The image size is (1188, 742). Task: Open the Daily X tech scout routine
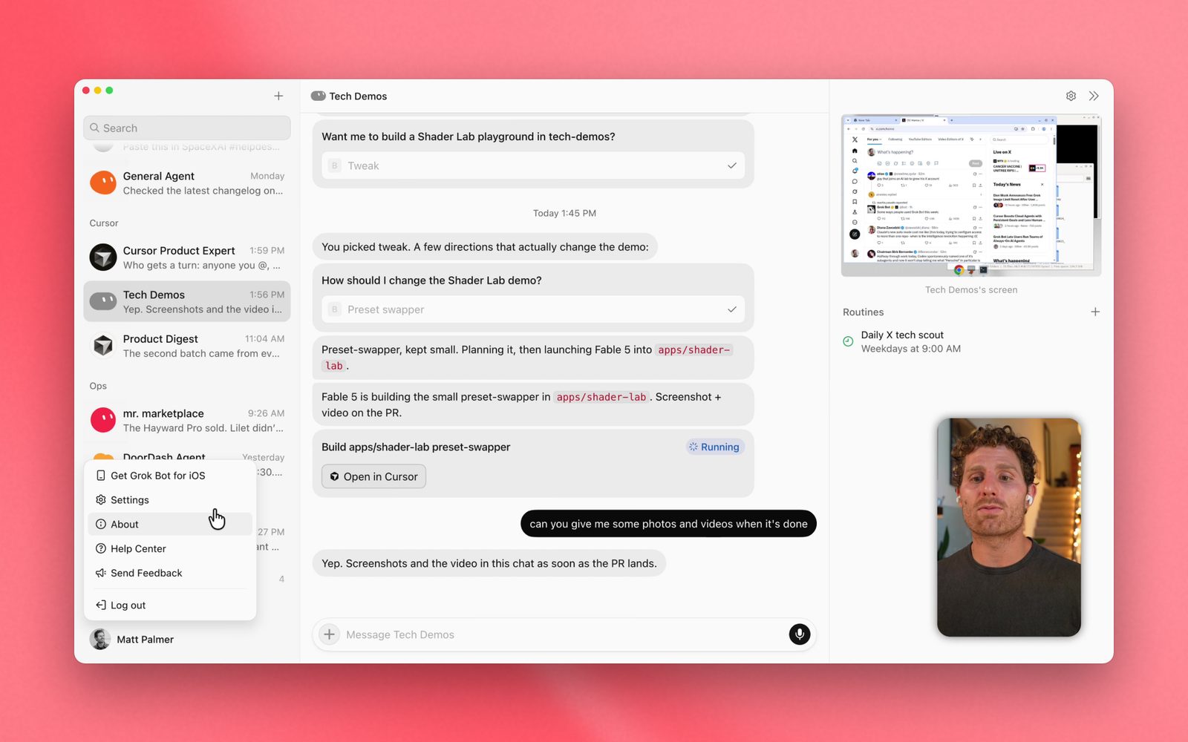pyautogui.click(x=970, y=341)
